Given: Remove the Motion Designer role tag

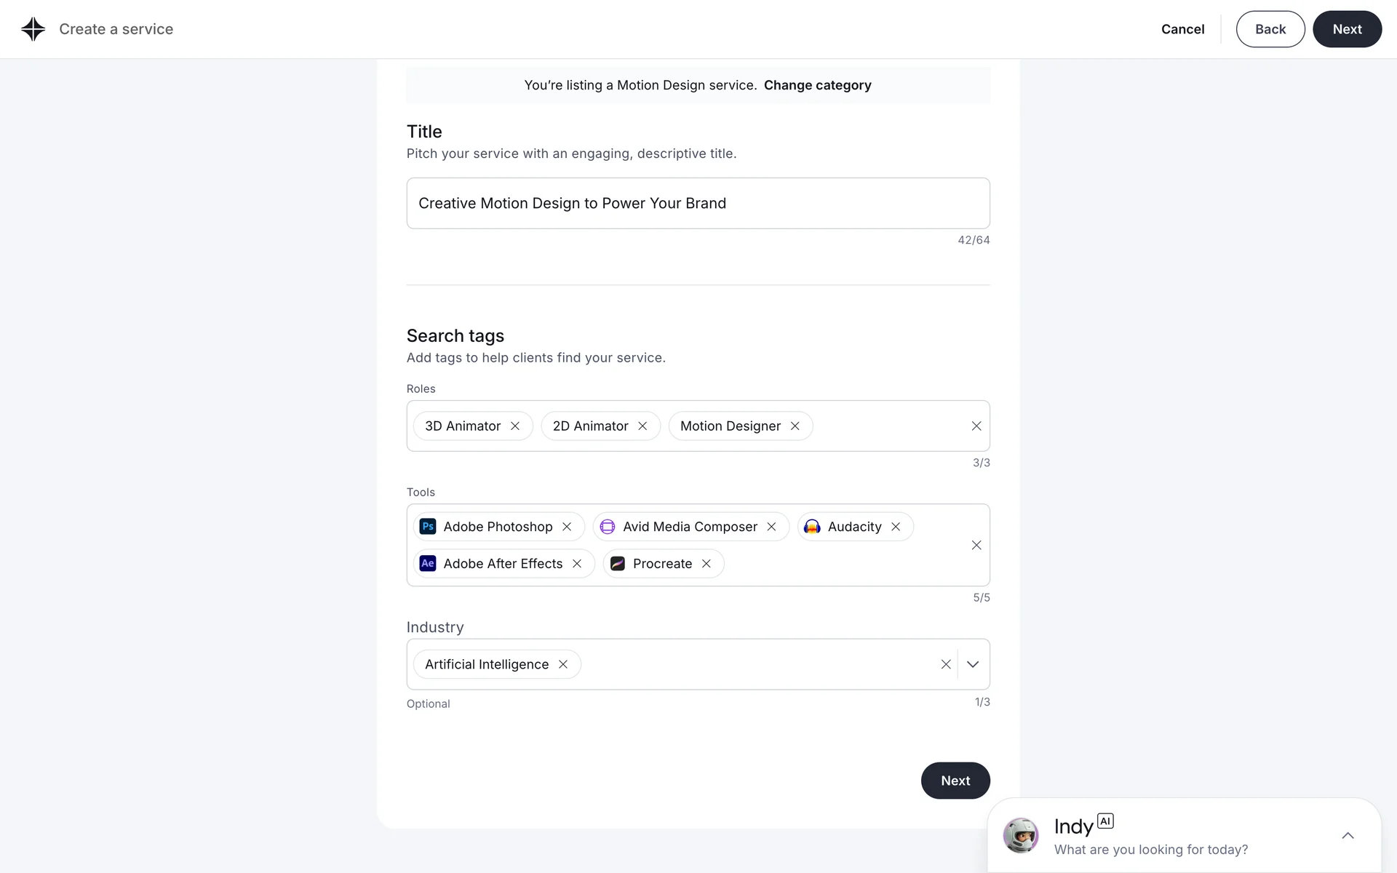Looking at the screenshot, I should [795, 426].
